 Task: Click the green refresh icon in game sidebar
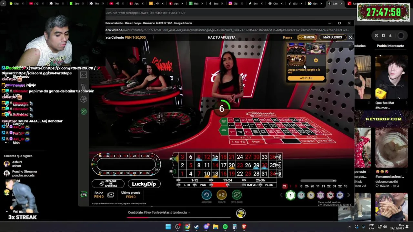(84, 111)
